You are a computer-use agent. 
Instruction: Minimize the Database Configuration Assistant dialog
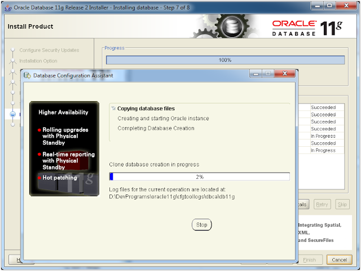(x=256, y=74)
